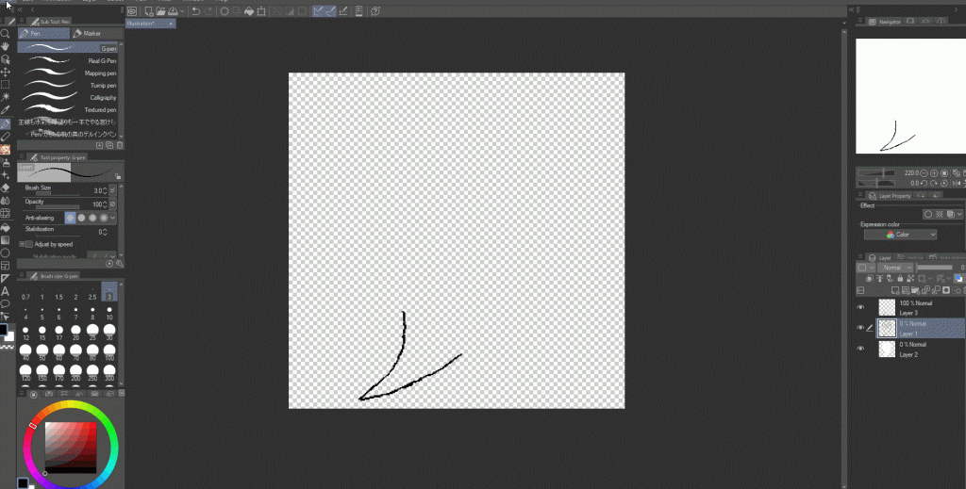966x489 pixels.
Task: Choose the Text tool
Action: [5, 291]
